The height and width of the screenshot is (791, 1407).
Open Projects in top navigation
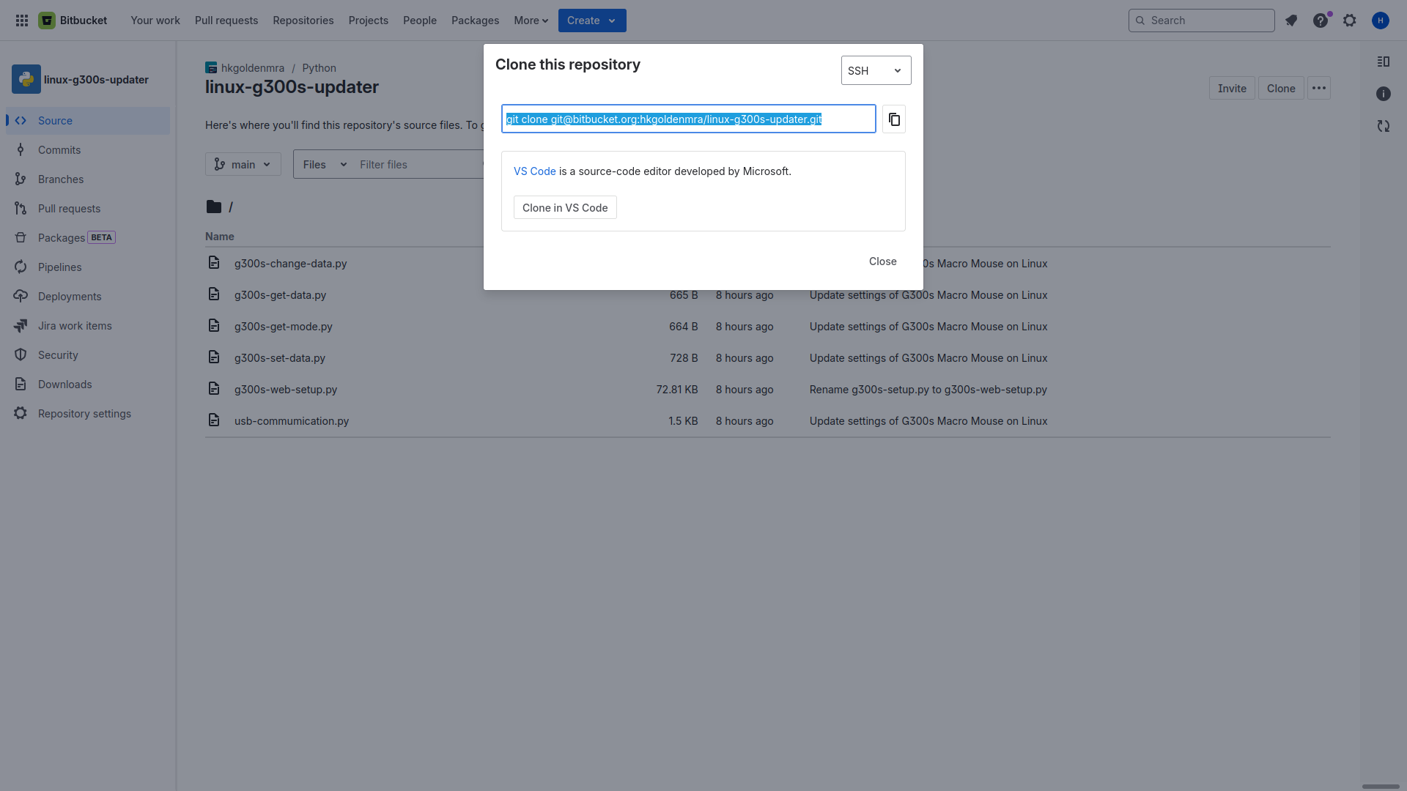pos(369,21)
